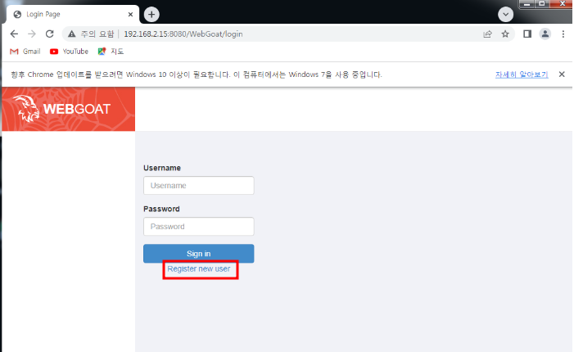Minimize the browser window
Screen dimensions: 574x352
527,4
